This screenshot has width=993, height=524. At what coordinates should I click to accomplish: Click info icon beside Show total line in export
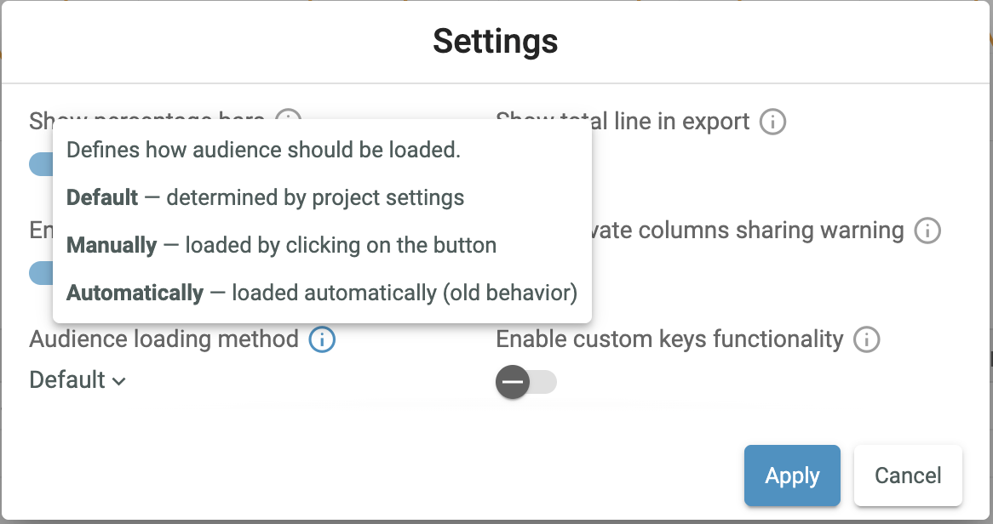click(x=772, y=122)
